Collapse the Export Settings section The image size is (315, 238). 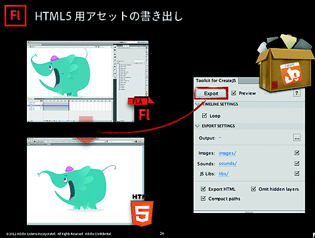coord(198,126)
